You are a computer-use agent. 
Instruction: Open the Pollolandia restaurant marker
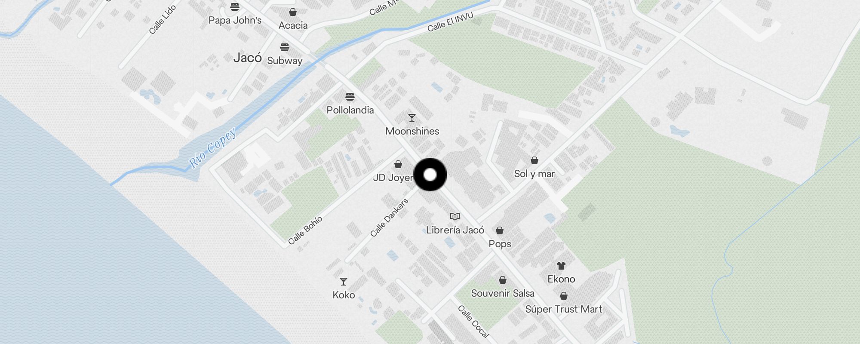pyautogui.click(x=350, y=96)
